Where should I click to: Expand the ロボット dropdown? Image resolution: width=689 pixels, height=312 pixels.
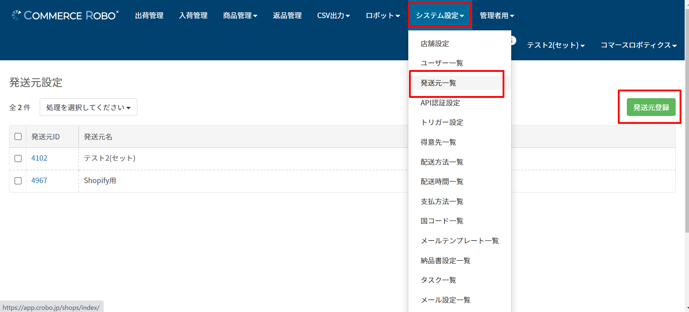tap(383, 16)
